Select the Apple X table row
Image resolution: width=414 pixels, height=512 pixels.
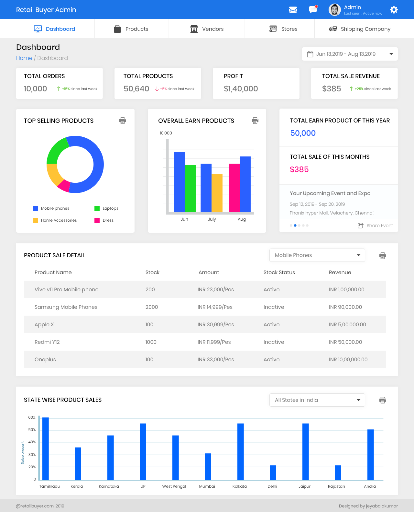tap(205, 324)
